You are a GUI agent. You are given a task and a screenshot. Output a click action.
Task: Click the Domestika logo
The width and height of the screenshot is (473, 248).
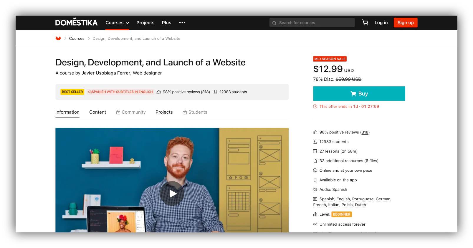tap(76, 22)
